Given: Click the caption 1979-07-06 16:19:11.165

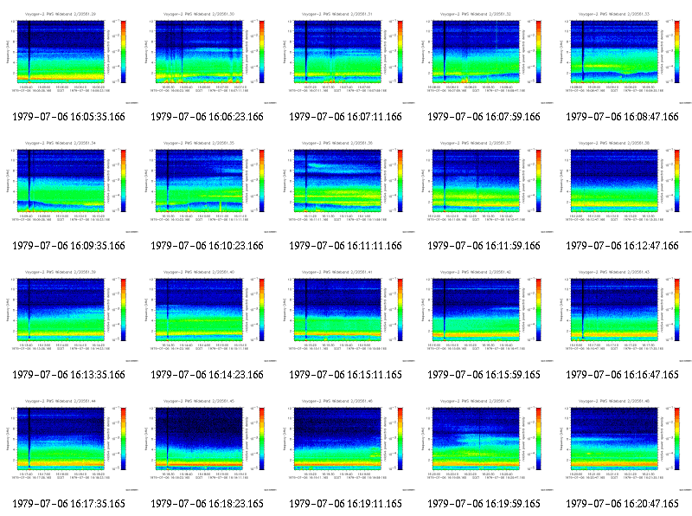Looking at the screenshot, I should [x=345, y=504].
